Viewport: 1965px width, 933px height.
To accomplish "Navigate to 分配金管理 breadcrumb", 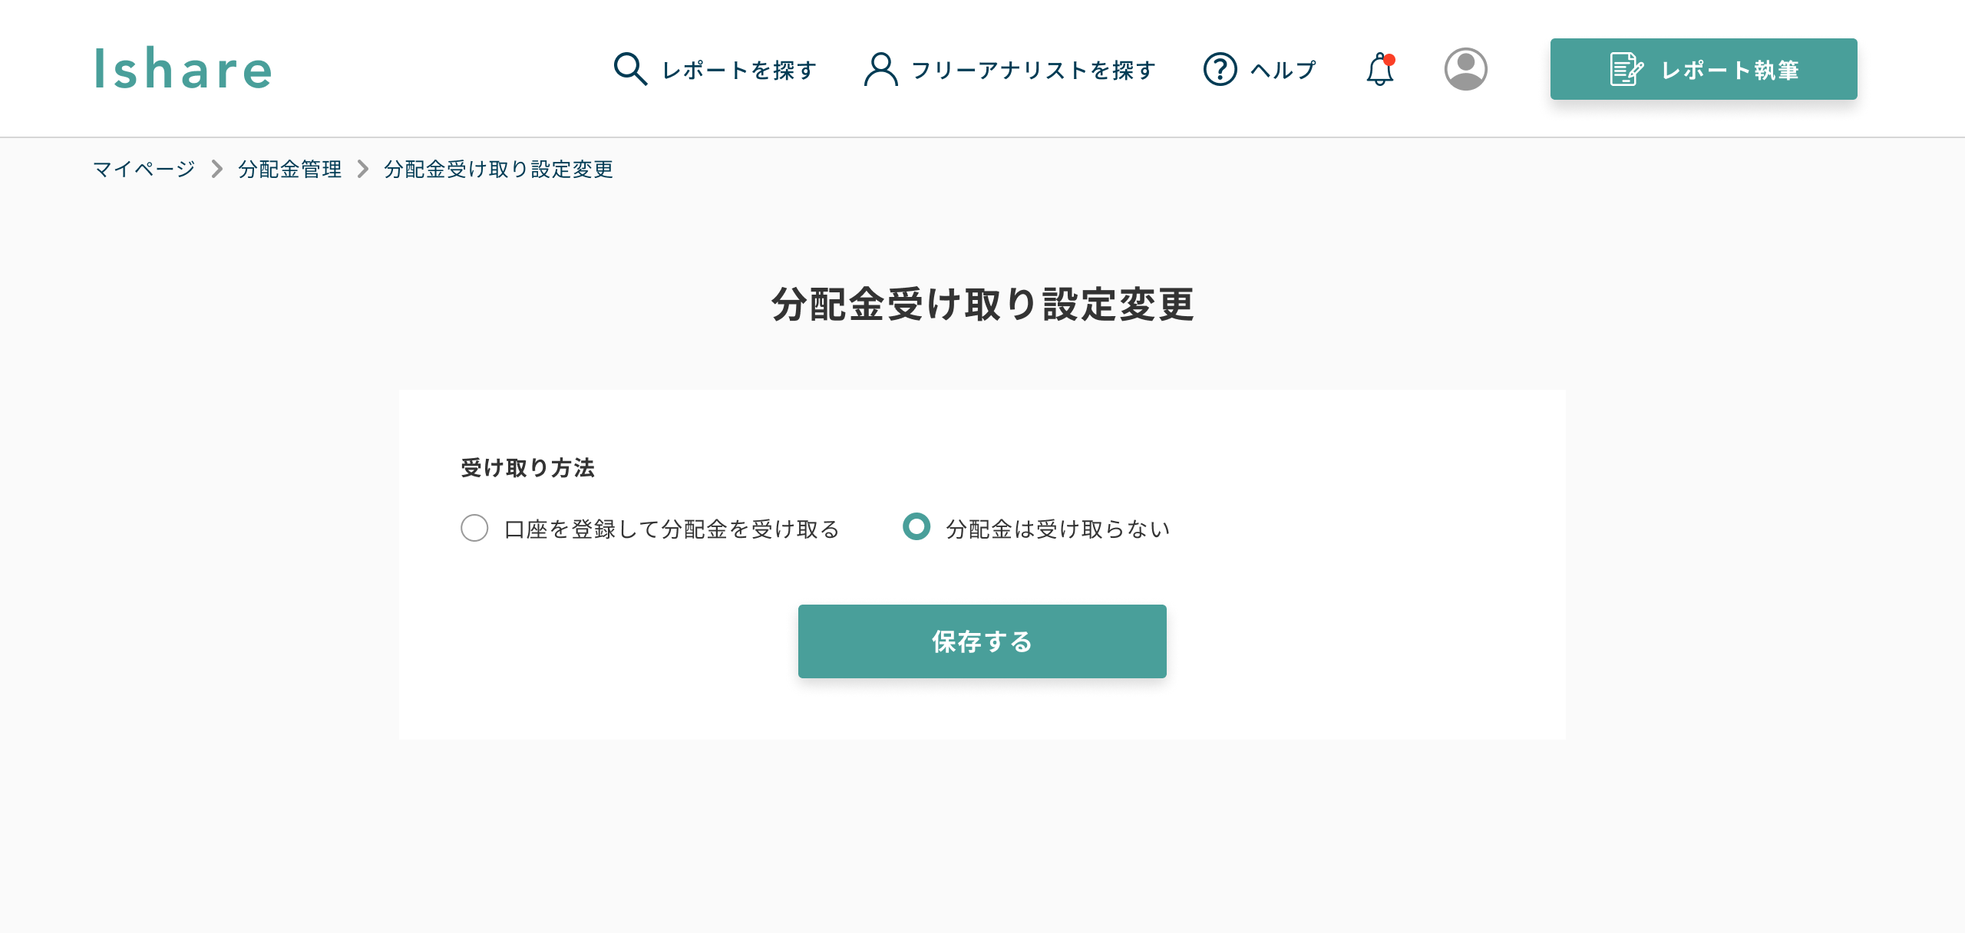I will coord(289,170).
